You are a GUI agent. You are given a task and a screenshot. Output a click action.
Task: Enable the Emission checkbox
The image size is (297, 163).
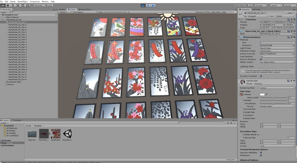tap(261, 121)
